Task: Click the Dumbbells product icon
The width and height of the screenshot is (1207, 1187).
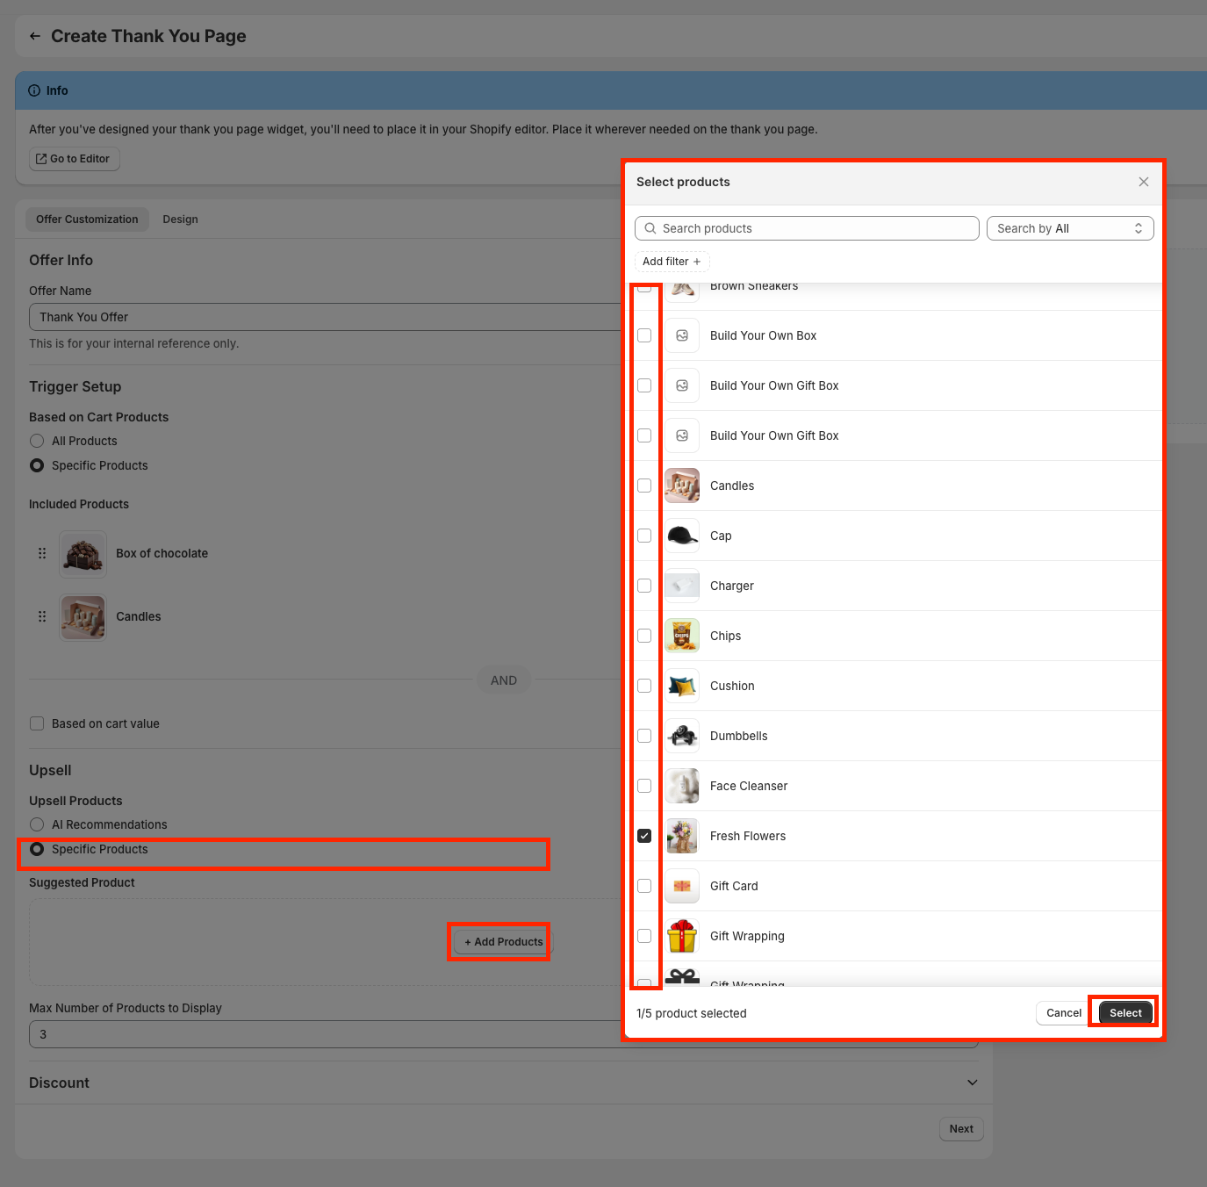Action: point(682,736)
